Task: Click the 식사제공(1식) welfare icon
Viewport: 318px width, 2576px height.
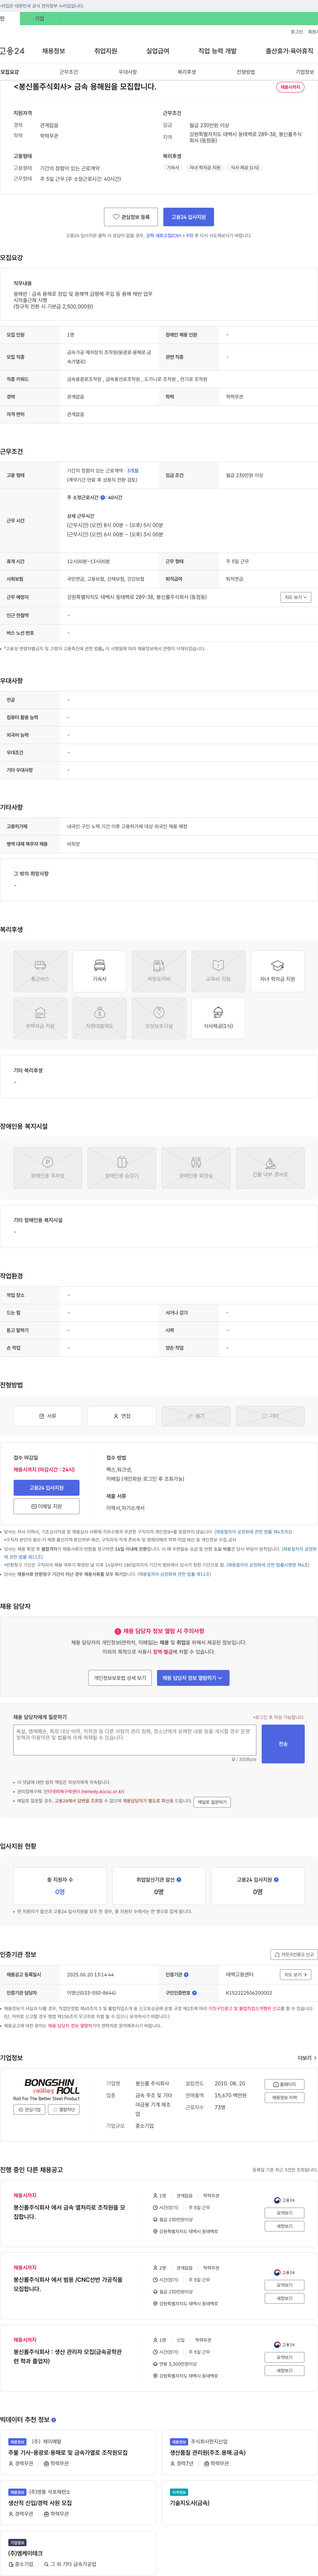Action: (x=218, y=1018)
